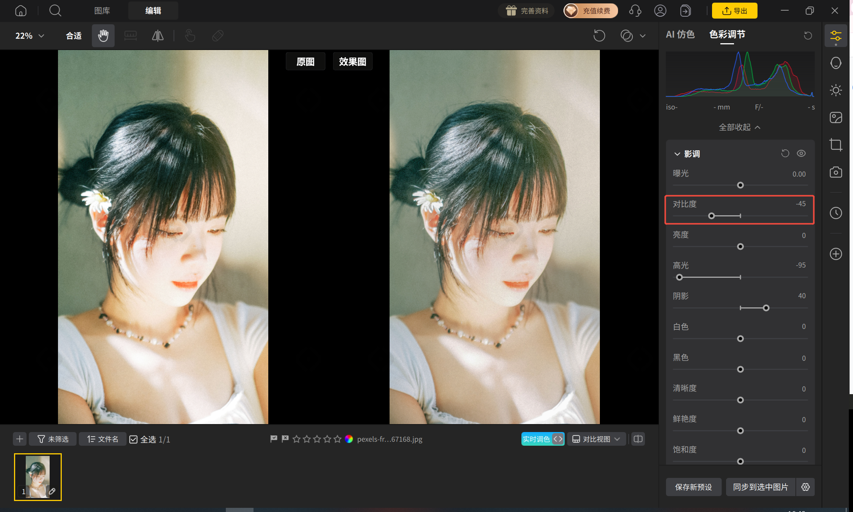Select the 色彩调节 tab
This screenshot has width=853, height=512.
coord(727,34)
